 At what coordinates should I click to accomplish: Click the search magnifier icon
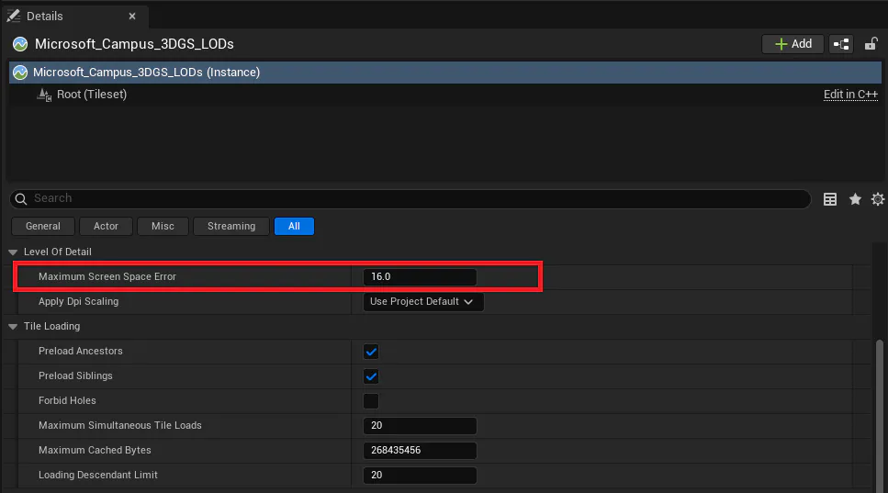click(x=21, y=198)
